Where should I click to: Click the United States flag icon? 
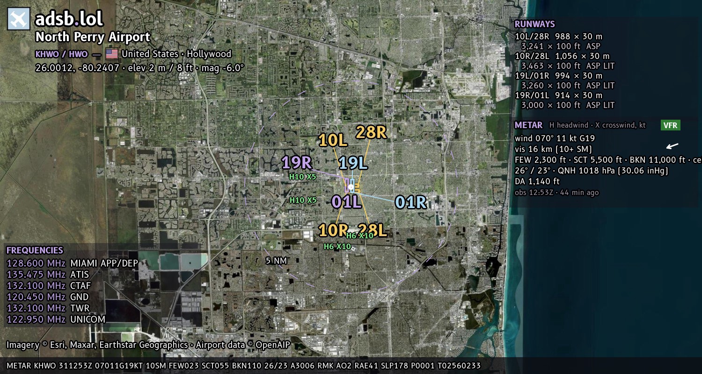tap(112, 54)
